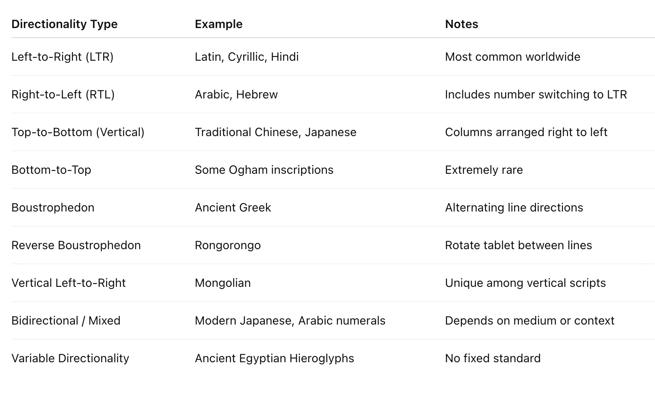The image size is (655, 397).
Task: Click the "Traditional Chinese, Japanese" example
Action: click(276, 132)
